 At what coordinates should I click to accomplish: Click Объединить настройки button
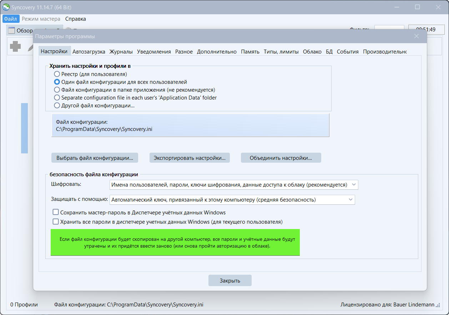[x=281, y=158]
